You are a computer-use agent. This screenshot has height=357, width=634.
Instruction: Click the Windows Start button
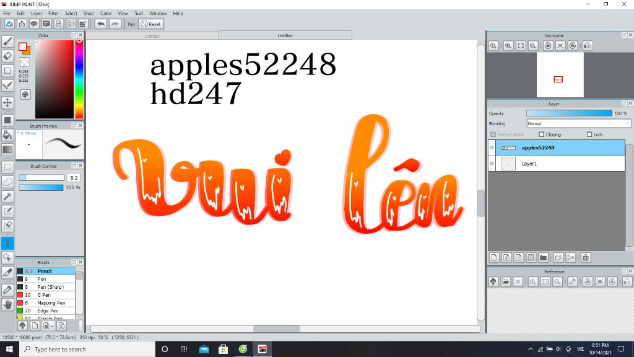point(9,349)
